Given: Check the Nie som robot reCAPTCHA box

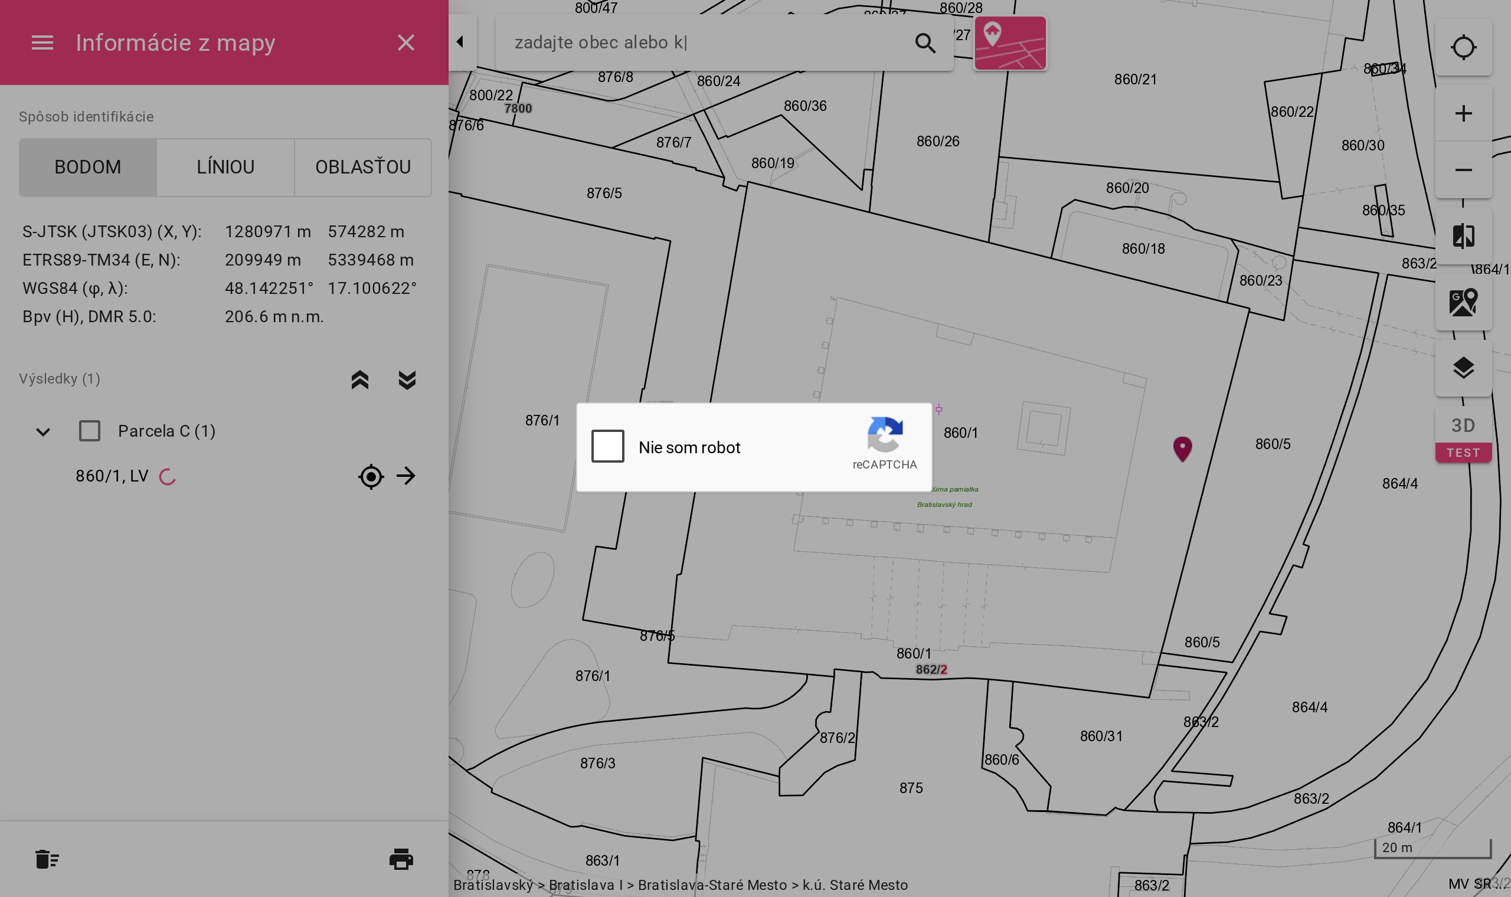Looking at the screenshot, I should point(607,446).
